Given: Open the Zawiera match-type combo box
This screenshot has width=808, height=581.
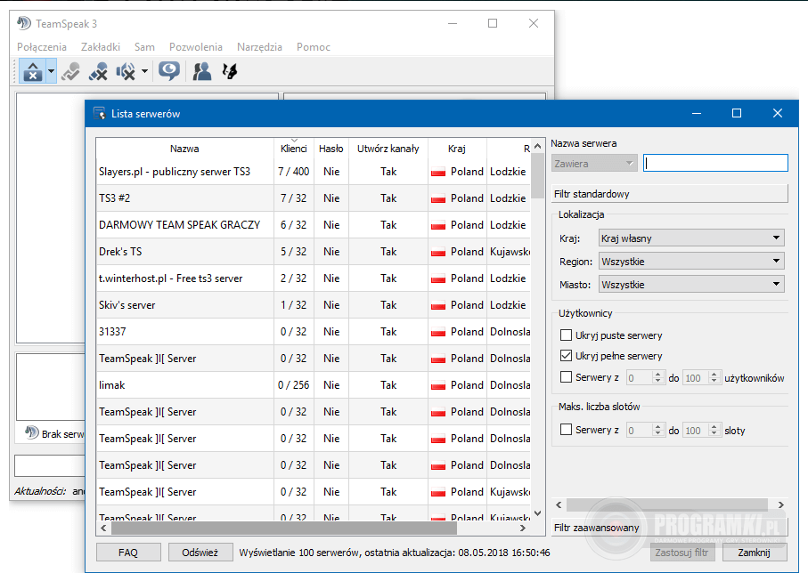Looking at the screenshot, I should click(594, 164).
